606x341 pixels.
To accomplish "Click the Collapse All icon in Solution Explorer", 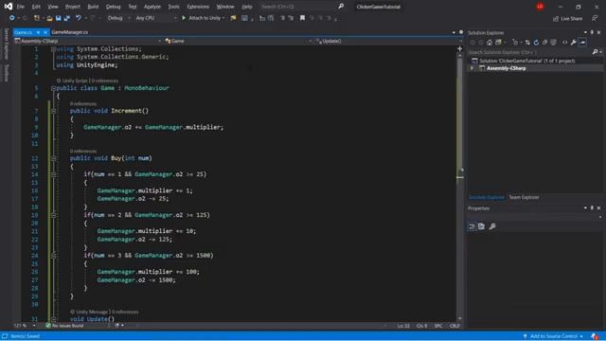I will click(545, 43).
